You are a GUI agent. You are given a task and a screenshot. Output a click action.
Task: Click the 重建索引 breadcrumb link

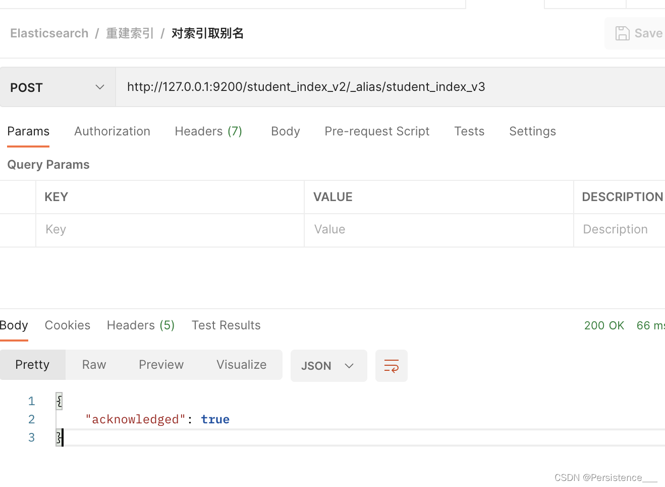coord(130,33)
